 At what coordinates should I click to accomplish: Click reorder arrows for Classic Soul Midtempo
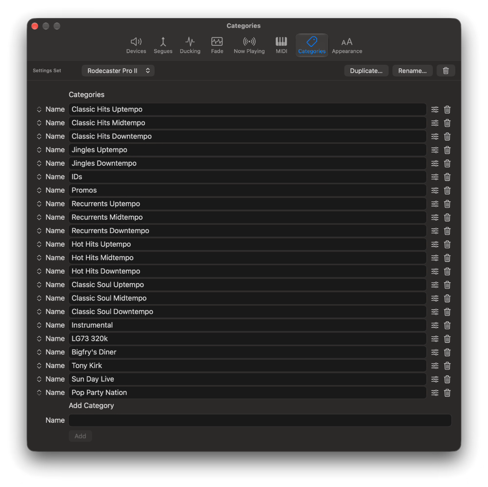39,298
